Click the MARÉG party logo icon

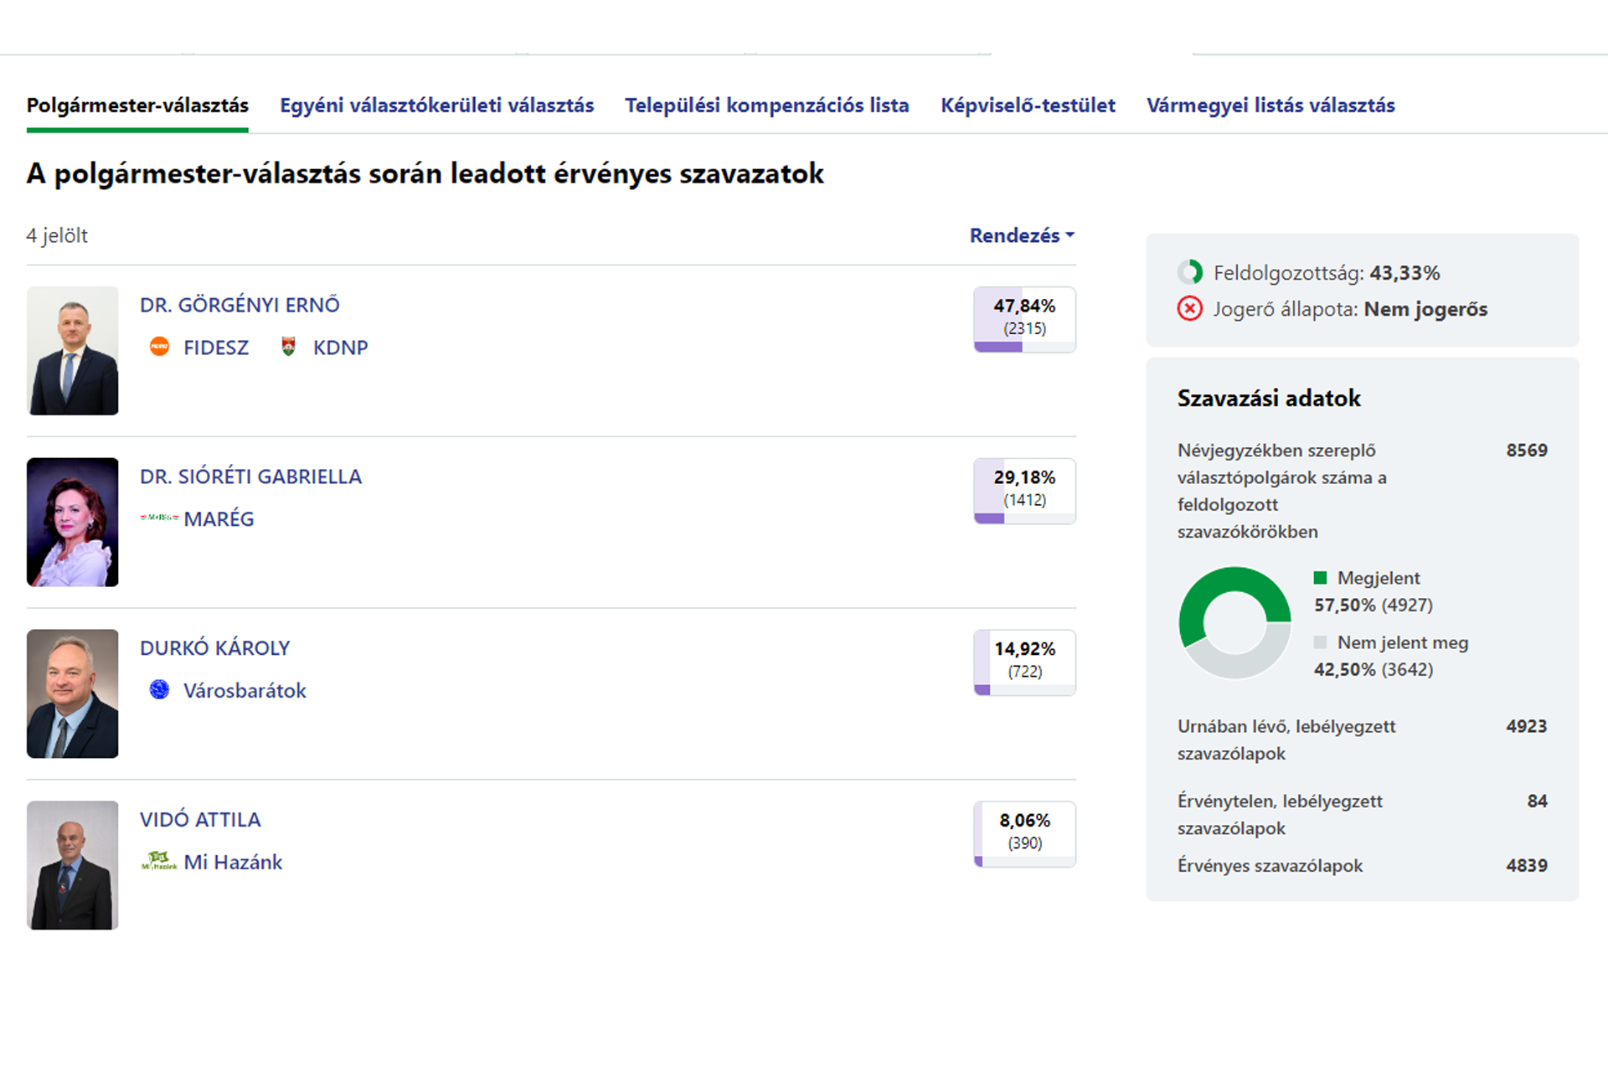[x=159, y=518]
